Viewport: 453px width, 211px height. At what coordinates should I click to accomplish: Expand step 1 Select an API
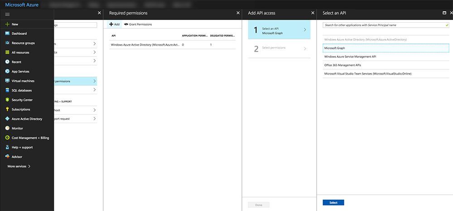coord(305,30)
